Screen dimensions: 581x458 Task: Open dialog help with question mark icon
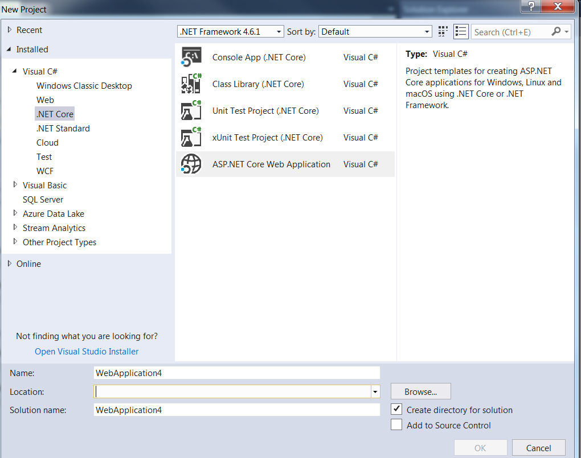[x=530, y=7]
